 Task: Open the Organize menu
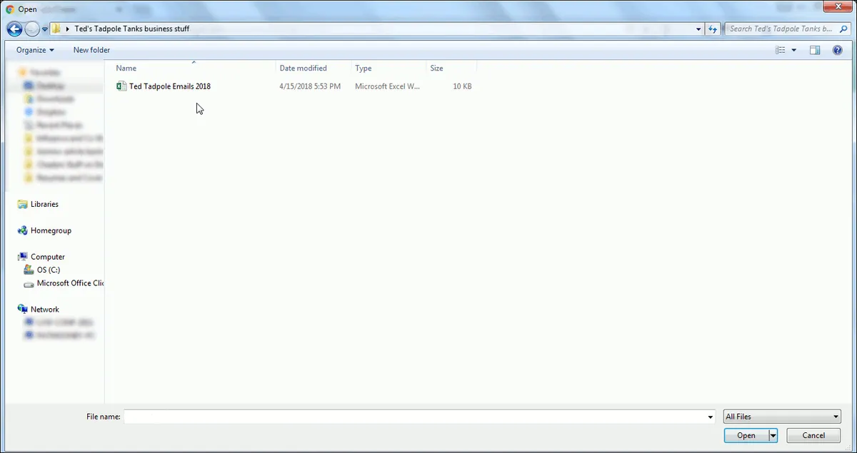(35, 50)
